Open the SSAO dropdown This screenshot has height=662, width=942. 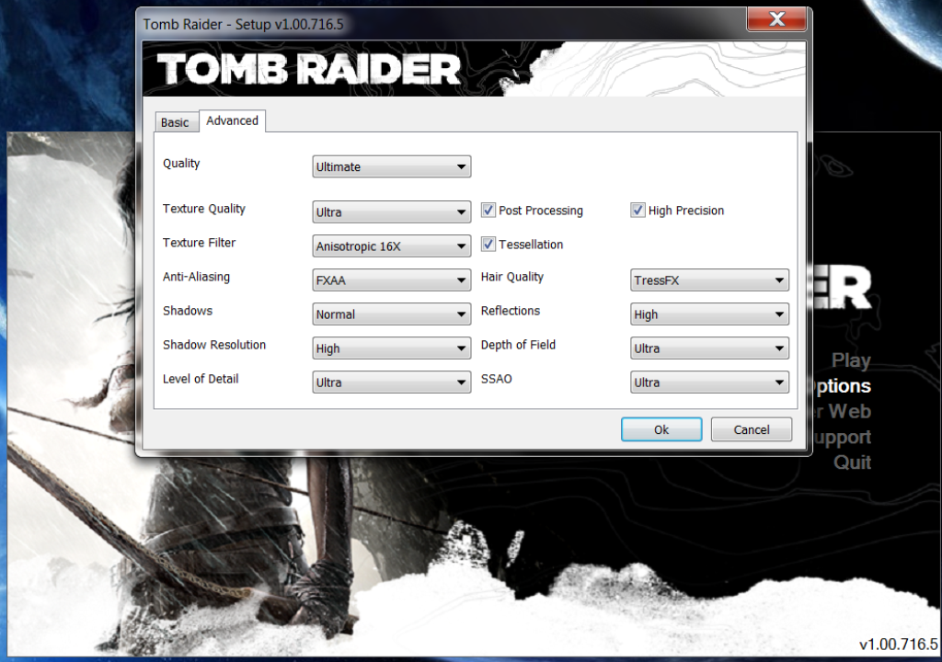709,382
